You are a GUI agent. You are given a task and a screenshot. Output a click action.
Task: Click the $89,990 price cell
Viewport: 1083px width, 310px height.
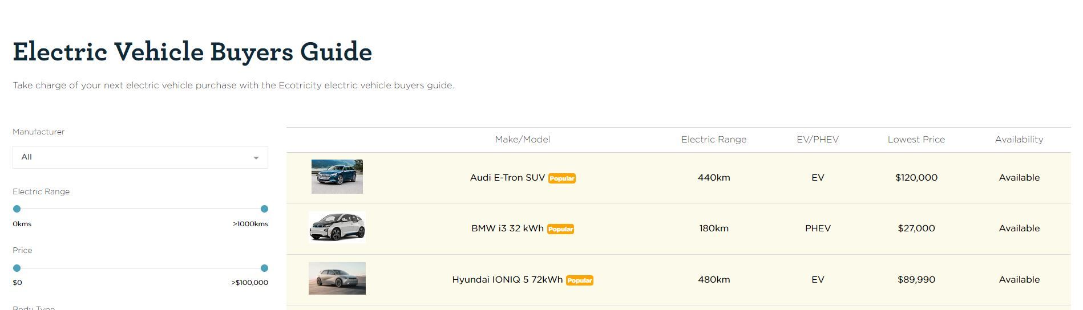click(916, 280)
